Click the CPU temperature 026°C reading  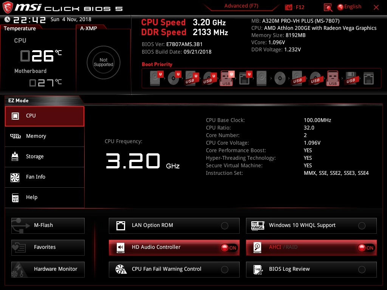(41, 56)
